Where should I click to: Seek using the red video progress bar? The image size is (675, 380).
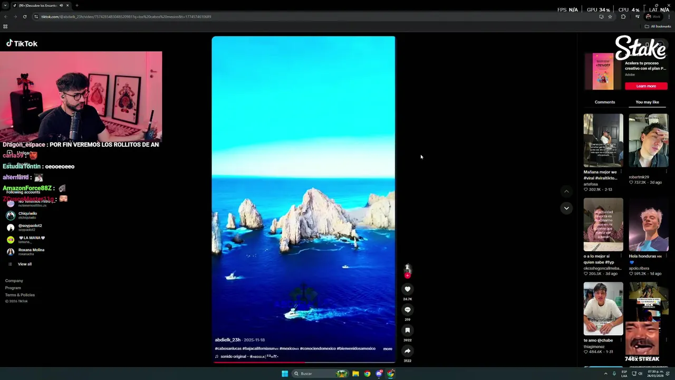[x=303, y=362]
